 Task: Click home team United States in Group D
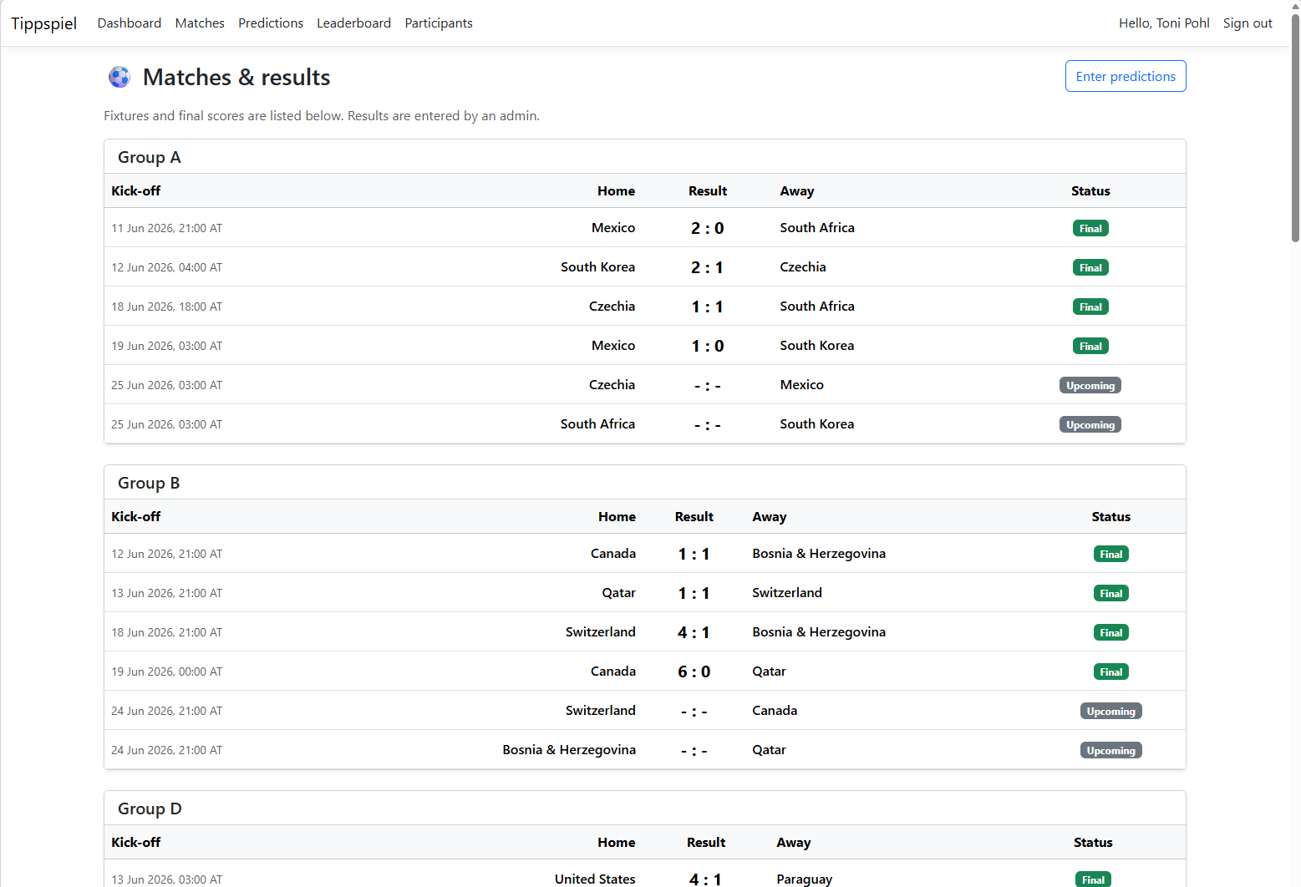[x=595, y=879]
